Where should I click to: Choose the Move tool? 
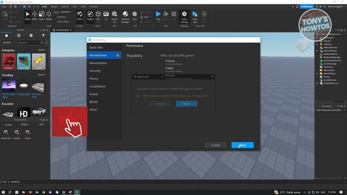[x=35, y=16]
